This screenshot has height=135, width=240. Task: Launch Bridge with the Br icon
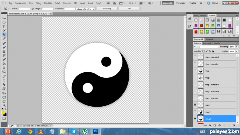click(x=108, y=3)
